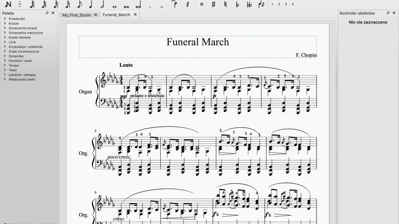
Task: Select the 64th note duration
Action: 44,4
